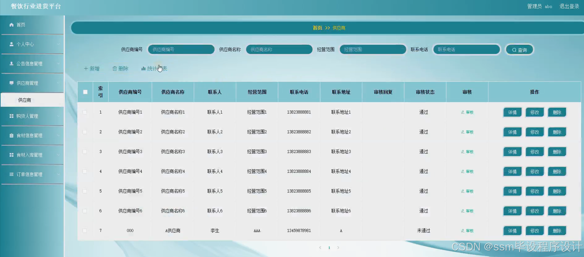Click the home icon beside 首页 in sidebar
Image resolution: width=584 pixels, height=257 pixels.
11,25
